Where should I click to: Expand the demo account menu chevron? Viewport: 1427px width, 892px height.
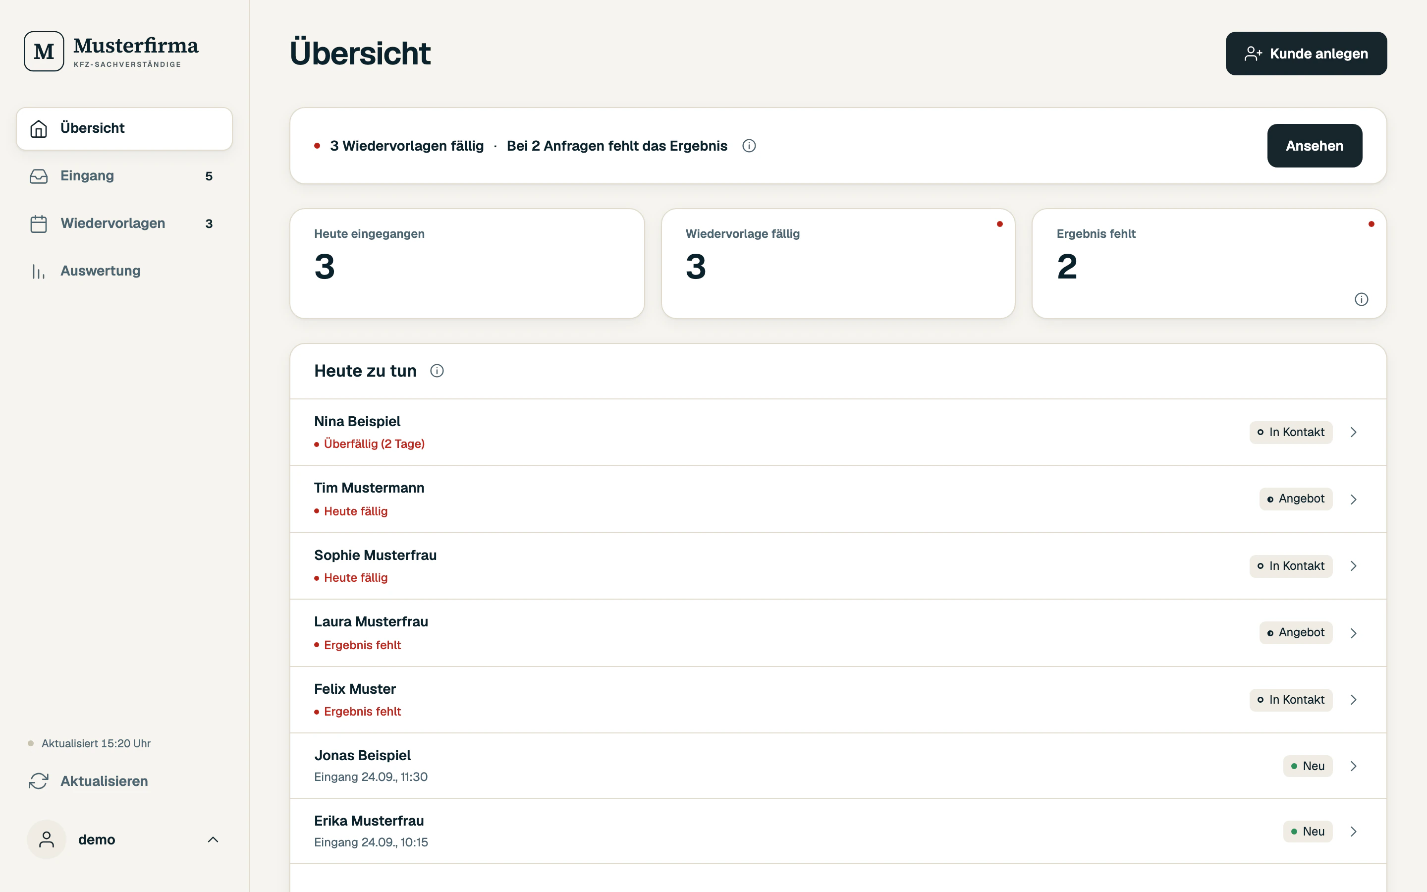(214, 839)
